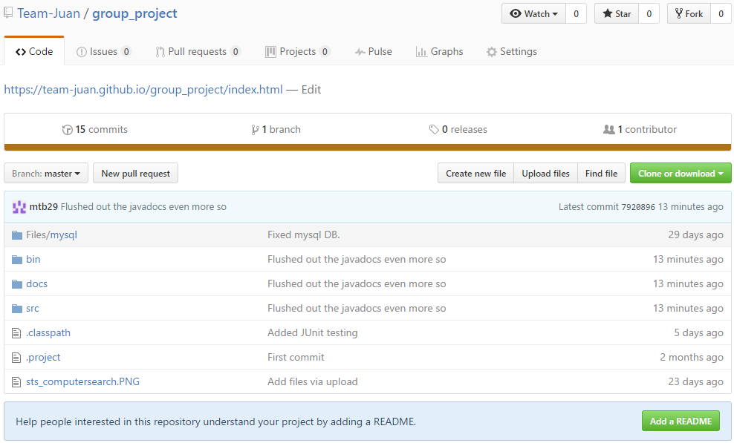Go to the Graphs tab
This screenshot has height=443, width=734.
pos(440,51)
